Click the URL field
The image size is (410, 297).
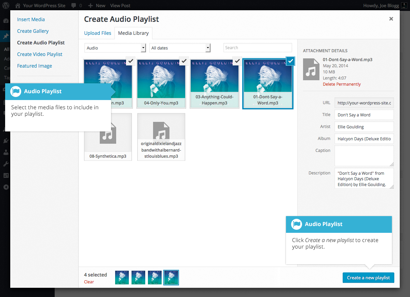click(364, 103)
